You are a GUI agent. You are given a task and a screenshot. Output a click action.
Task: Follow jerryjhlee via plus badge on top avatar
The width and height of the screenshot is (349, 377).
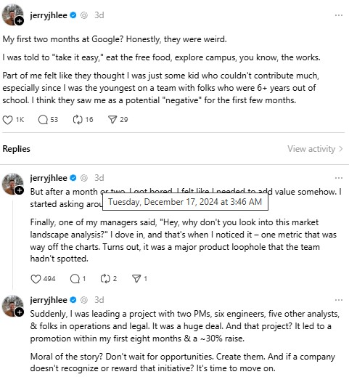click(x=20, y=21)
